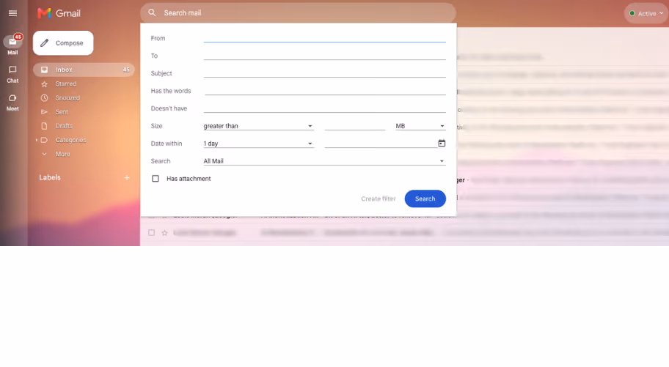This screenshot has width=669, height=367.
Task: Open the Date within 1 day dropdown
Action: (x=258, y=144)
